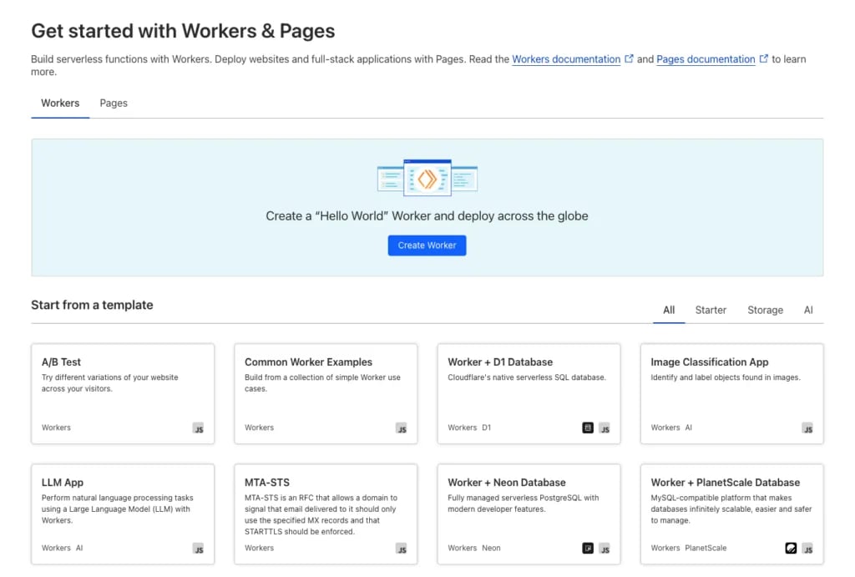The width and height of the screenshot is (855, 577).
Task: Select the AI template filter
Action: point(808,311)
